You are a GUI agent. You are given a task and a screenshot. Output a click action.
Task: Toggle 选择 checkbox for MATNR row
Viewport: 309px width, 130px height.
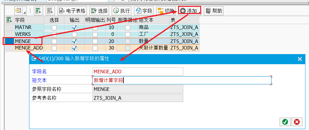(54, 28)
